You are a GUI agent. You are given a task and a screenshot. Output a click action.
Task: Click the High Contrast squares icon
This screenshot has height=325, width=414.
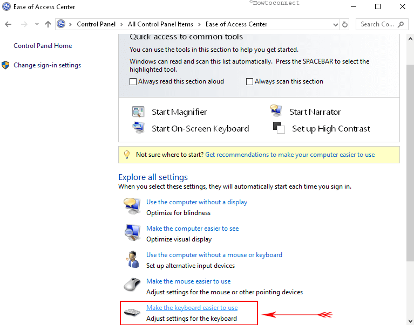279,128
